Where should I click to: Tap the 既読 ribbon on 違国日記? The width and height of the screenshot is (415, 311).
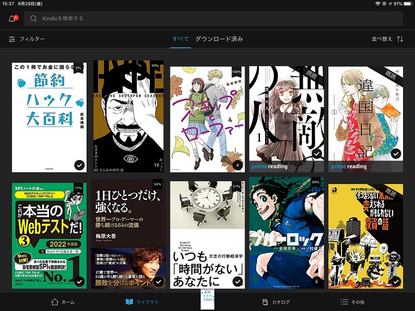[x=390, y=75]
